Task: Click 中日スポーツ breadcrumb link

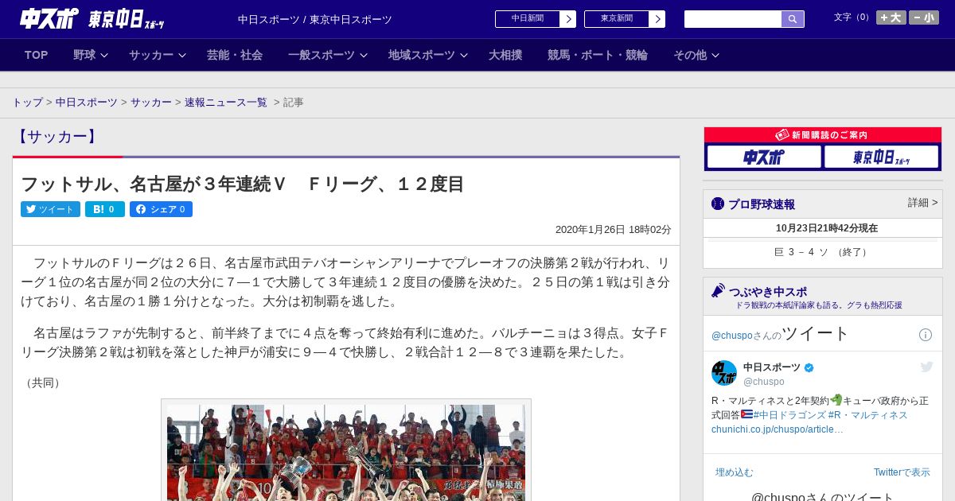Action: coord(87,103)
